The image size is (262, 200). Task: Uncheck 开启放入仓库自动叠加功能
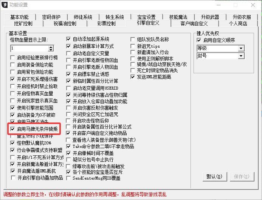tap(68, 101)
